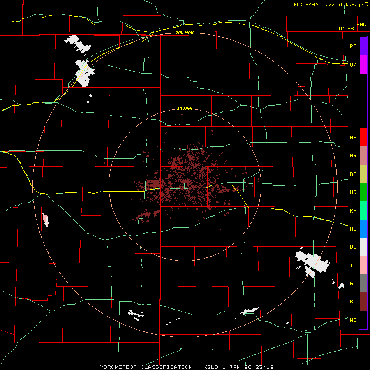Click the HHC product label

tap(361, 25)
